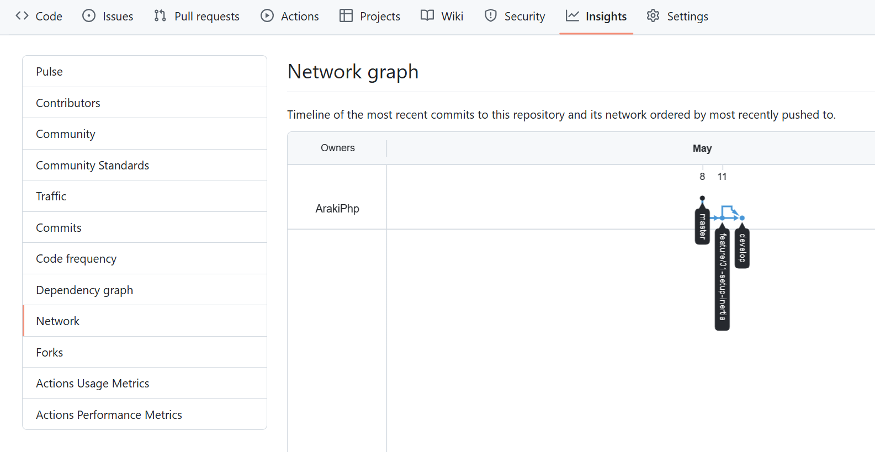Click the Pull requests branch icon
Screen dimensions: 875x452
[160, 16]
